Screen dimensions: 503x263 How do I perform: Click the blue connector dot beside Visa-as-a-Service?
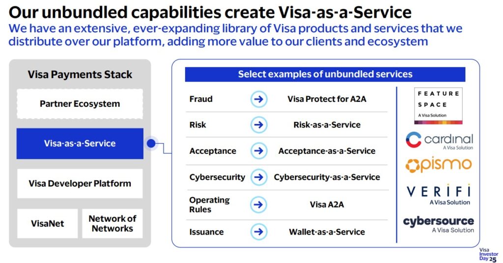point(151,143)
